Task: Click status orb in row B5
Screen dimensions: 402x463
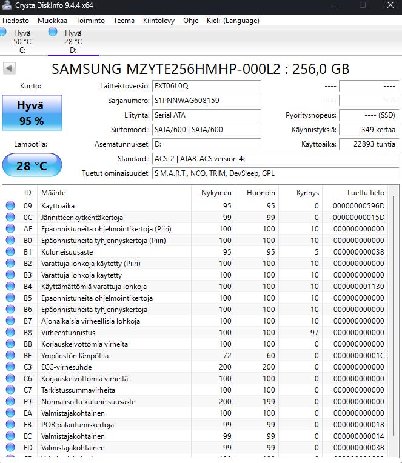Action: point(10,298)
